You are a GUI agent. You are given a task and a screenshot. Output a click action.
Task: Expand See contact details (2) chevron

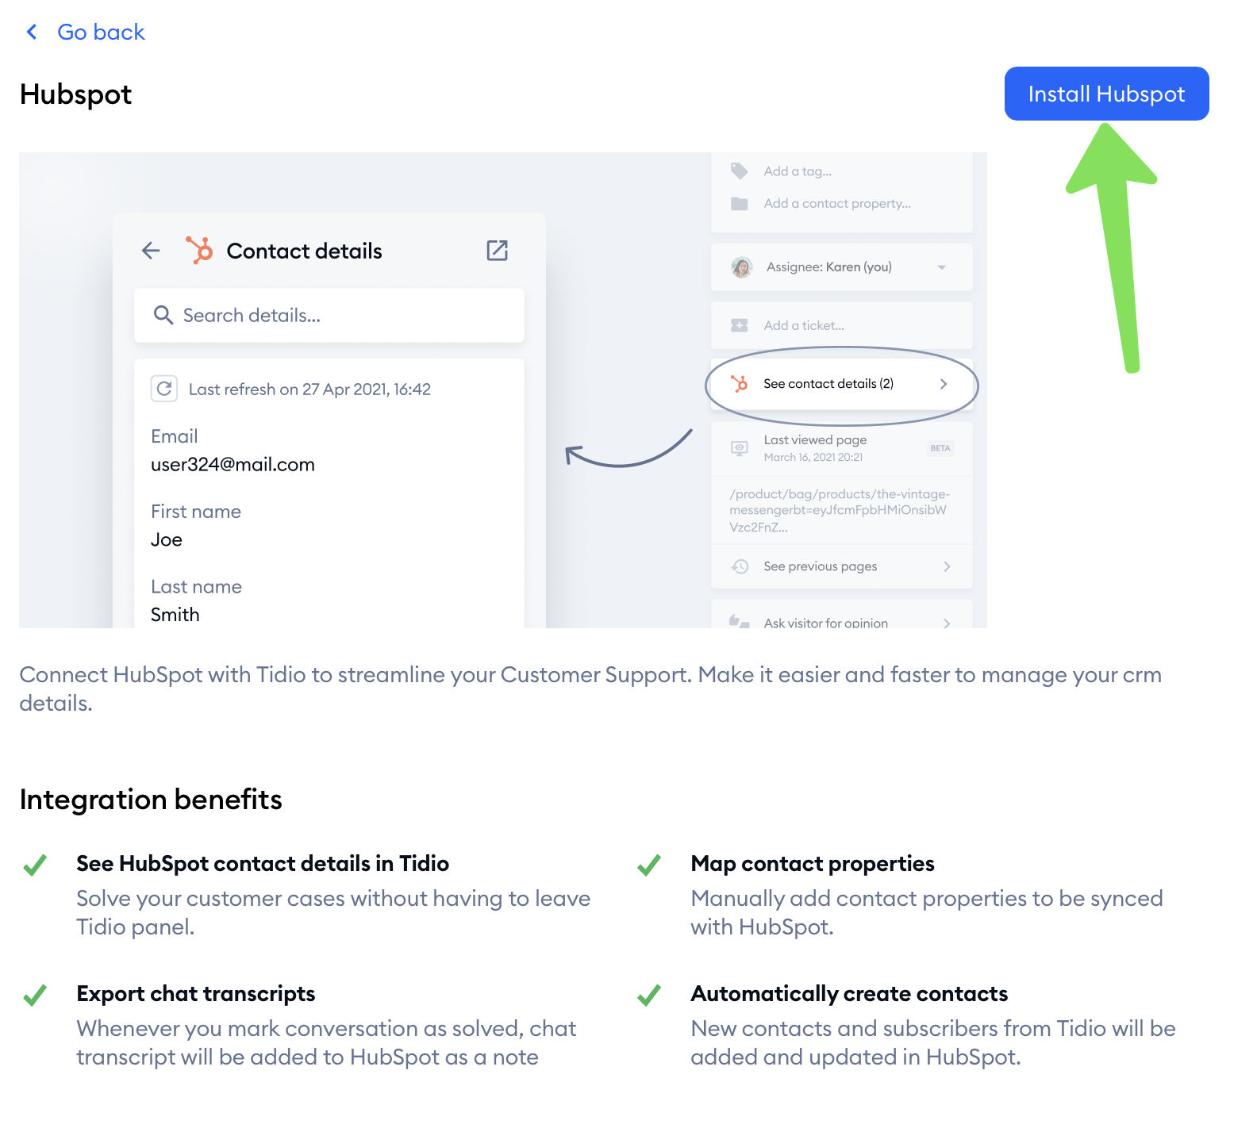(x=944, y=384)
